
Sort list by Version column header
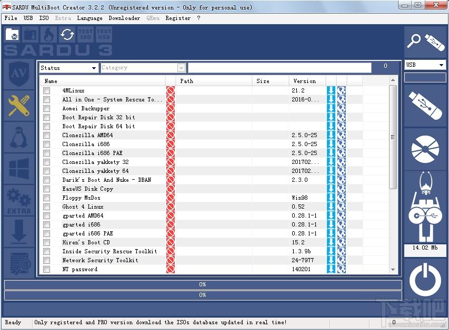(307, 81)
